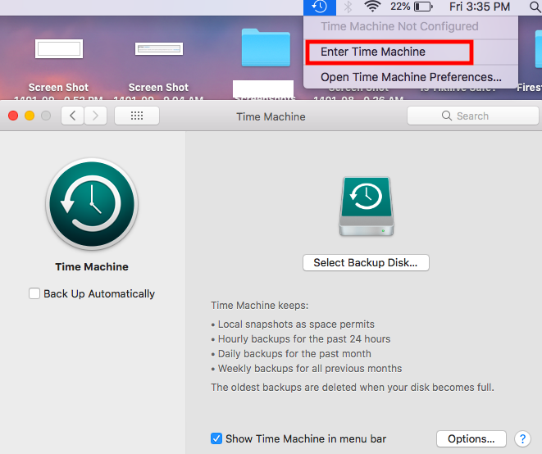
Task: Click the Fri 3:35 PM clock
Action: [x=480, y=7]
